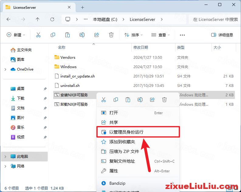Viewport: 241px width, 192px height.
Task: Click chevron after 本地磁盘 (C:) in address bar
Action: pos(123,19)
